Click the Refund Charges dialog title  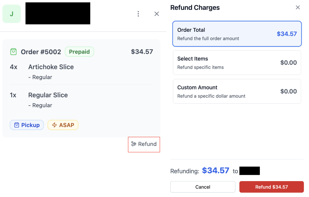(x=195, y=8)
